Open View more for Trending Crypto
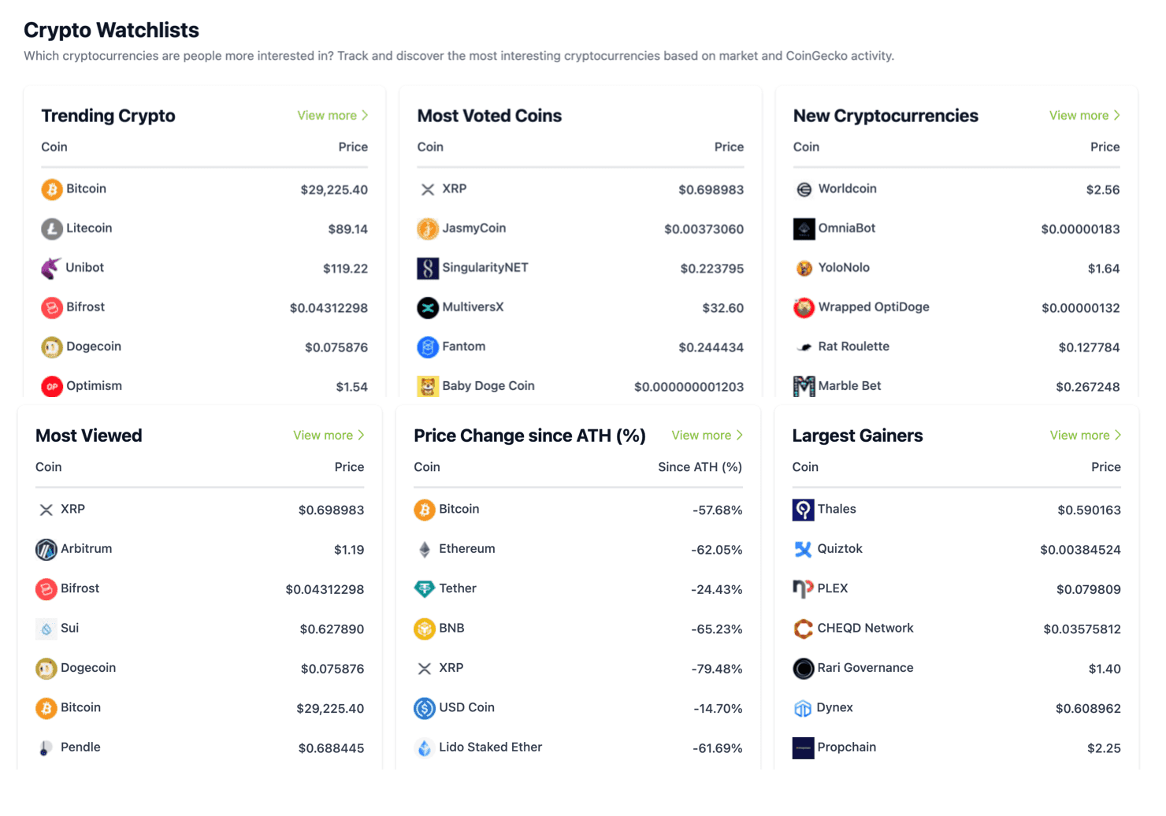Image resolution: width=1166 pixels, height=816 pixels. coord(332,116)
